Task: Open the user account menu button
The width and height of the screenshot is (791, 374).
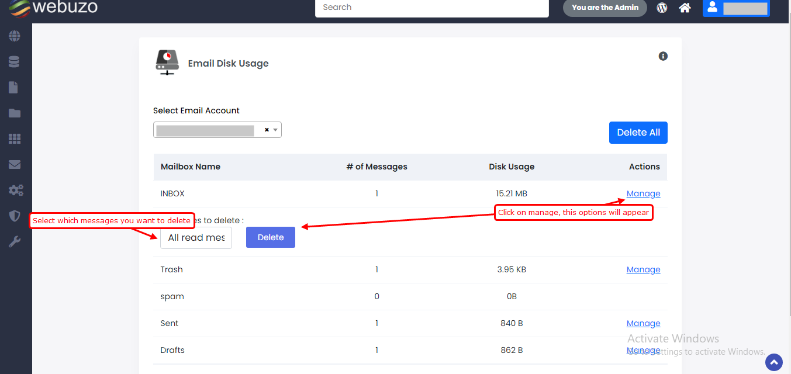Action: 736,8
